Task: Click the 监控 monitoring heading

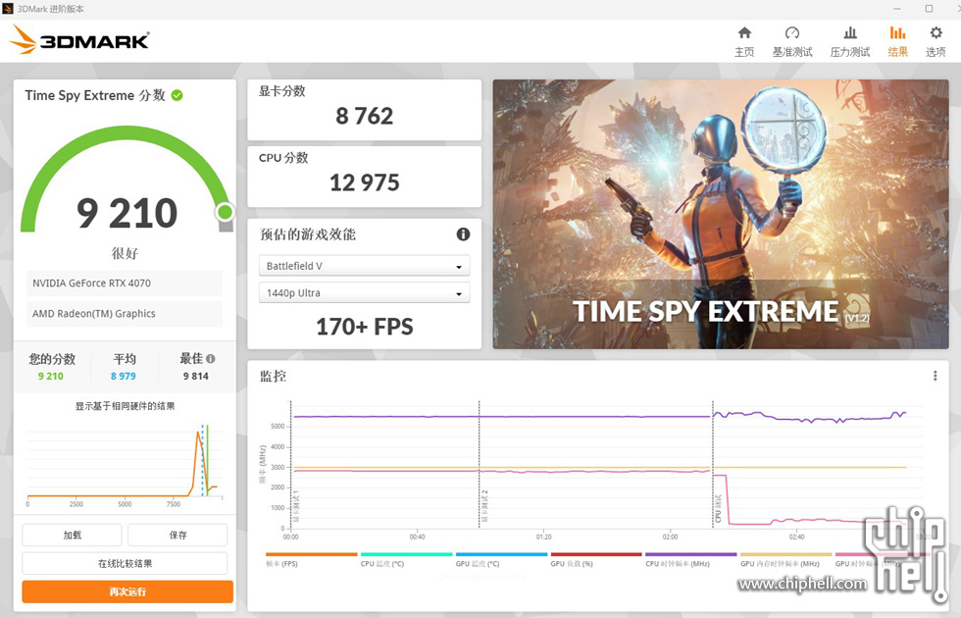Action: pyautogui.click(x=273, y=376)
